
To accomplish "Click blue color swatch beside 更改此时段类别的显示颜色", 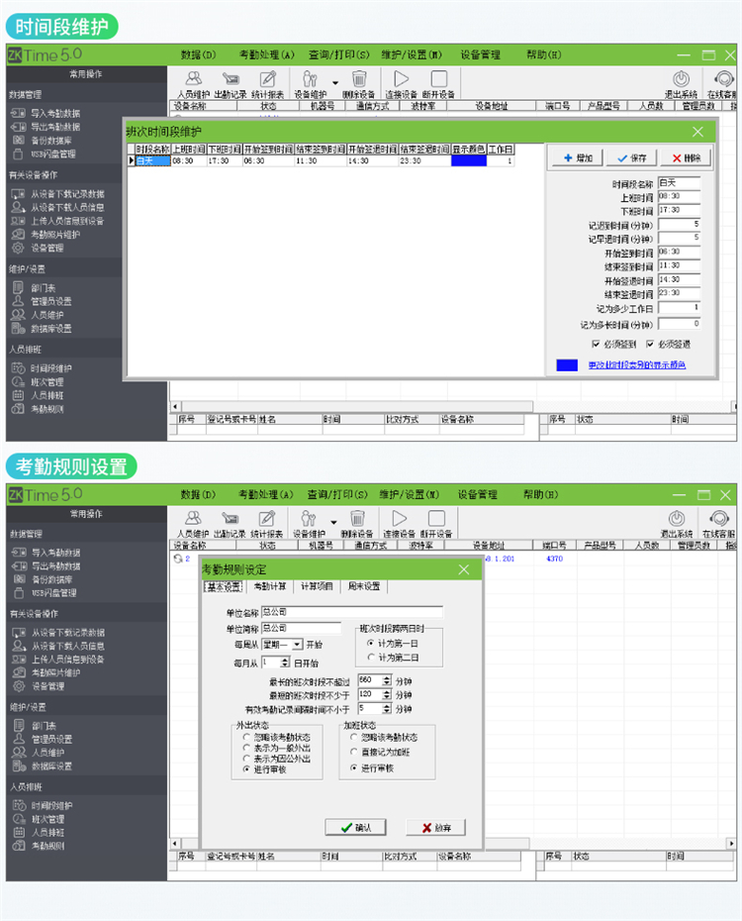I will pyautogui.click(x=568, y=365).
